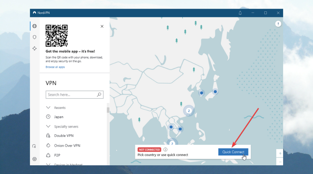Image resolution: width=313 pixels, height=174 pixels.
Task: Zoom in the map with plus button
Action: 280,153
